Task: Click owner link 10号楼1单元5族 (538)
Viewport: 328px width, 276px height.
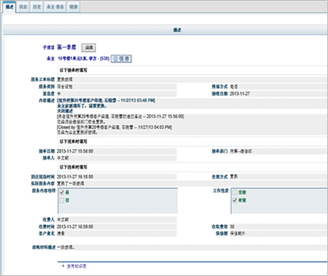Action: coord(83,58)
